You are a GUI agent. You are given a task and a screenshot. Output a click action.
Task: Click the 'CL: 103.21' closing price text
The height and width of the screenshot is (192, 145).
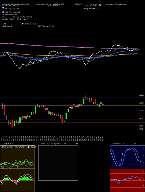coord(54,5)
